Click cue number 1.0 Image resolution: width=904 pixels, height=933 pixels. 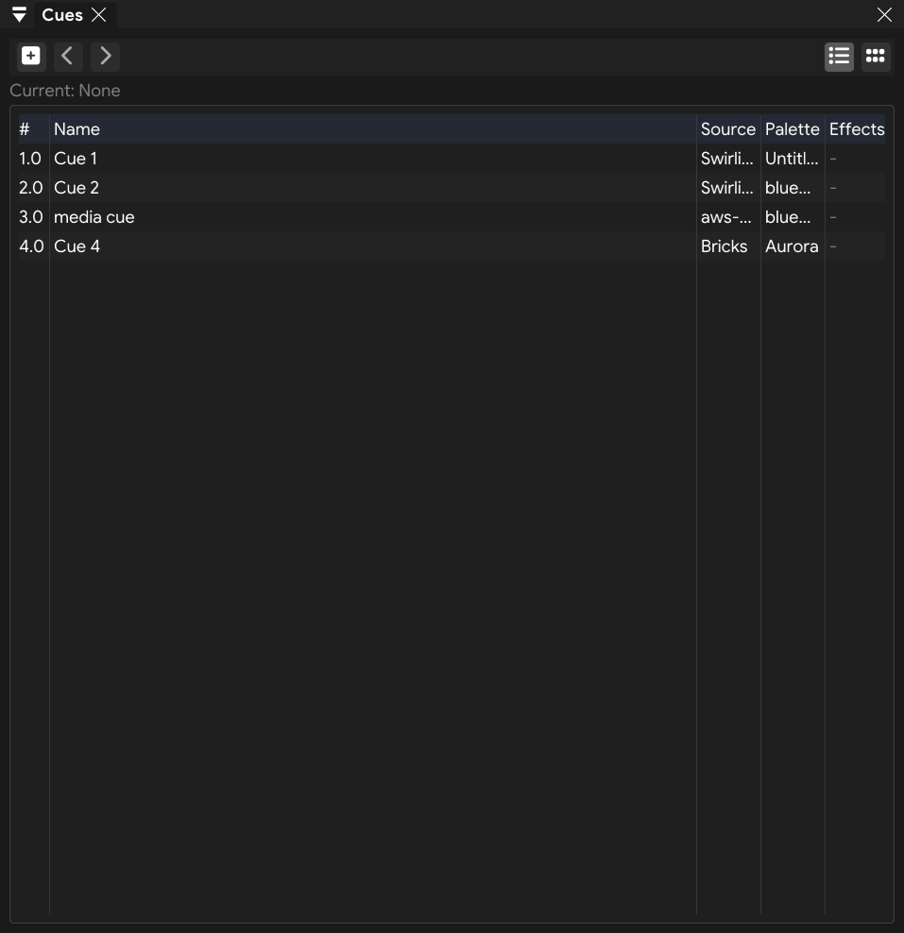[x=30, y=159]
